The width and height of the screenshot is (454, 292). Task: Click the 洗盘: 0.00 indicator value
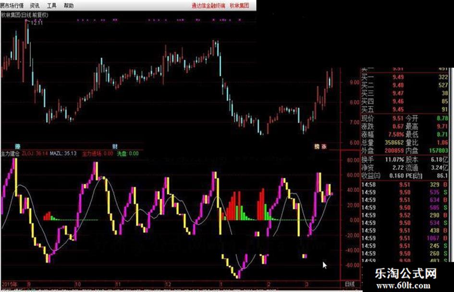click(128, 153)
